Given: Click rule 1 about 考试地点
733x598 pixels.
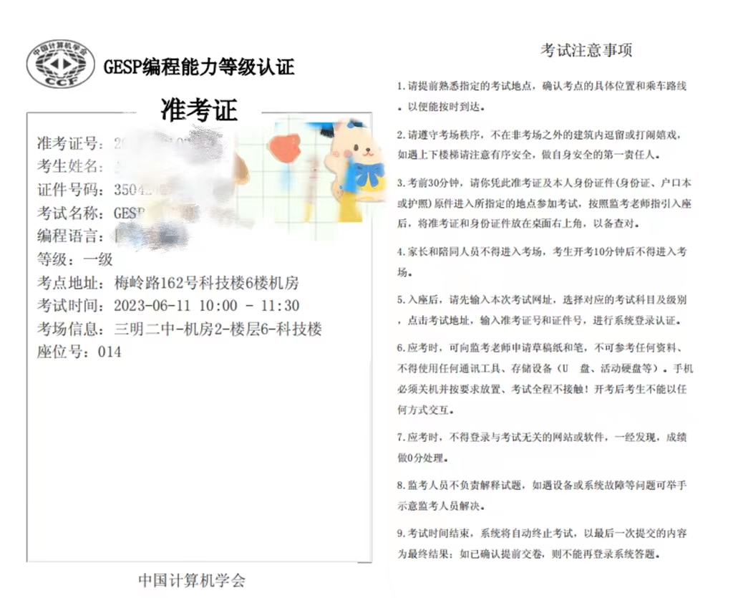Looking at the screenshot, I should [x=542, y=96].
